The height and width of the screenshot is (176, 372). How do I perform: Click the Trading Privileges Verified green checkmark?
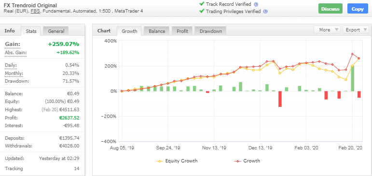[202, 11]
